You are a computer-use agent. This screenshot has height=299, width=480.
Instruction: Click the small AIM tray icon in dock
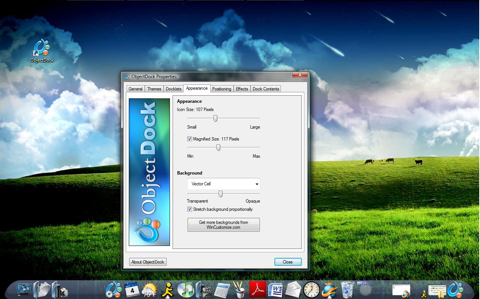(x=423, y=294)
